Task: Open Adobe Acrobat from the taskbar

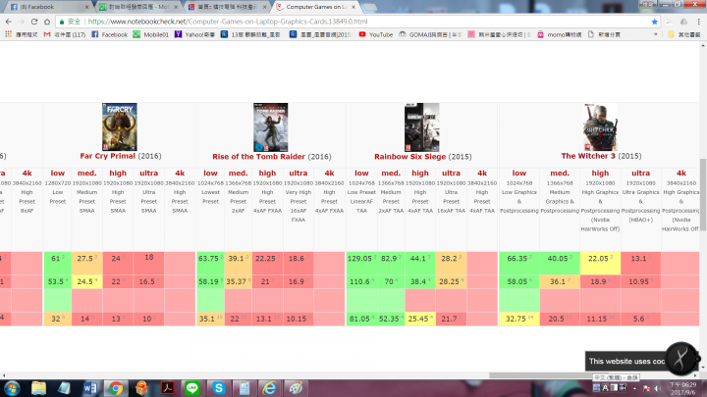Action: 167,388
